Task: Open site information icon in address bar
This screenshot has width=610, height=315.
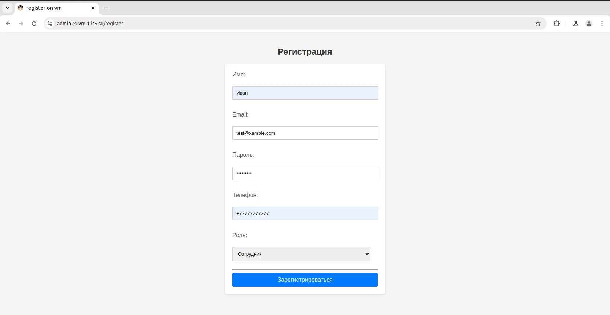Action: 50,24
